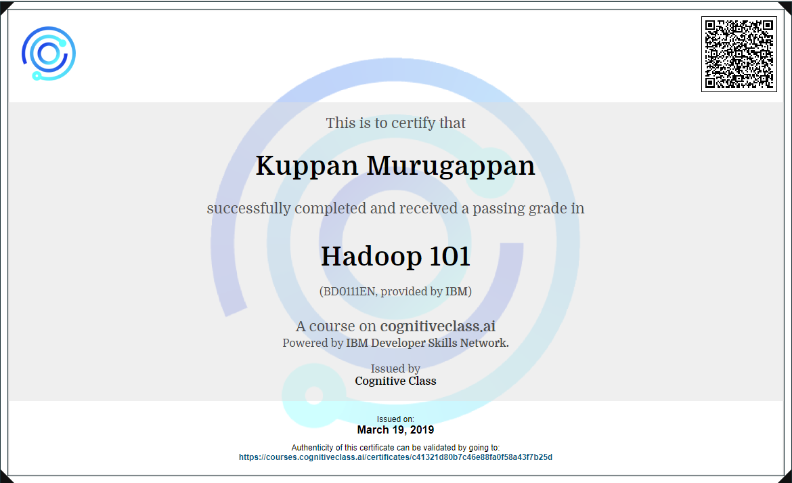Click 'A course on cognitiveclass.ai' text
Screen dimensions: 792x483
(x=395, y=327)
